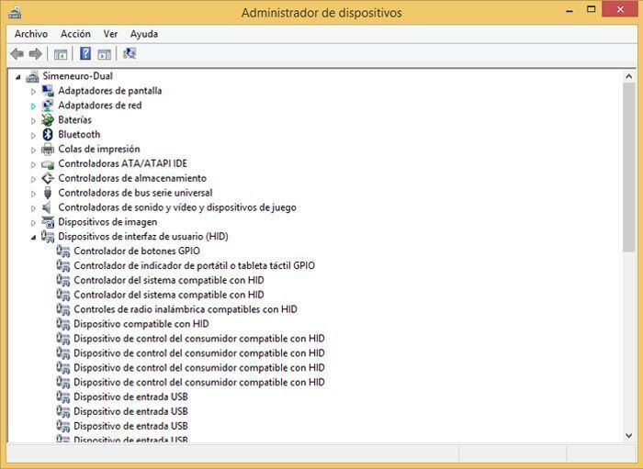
Task: Close the Administrador de dispositivos window
Action: (x=620, y=9)
